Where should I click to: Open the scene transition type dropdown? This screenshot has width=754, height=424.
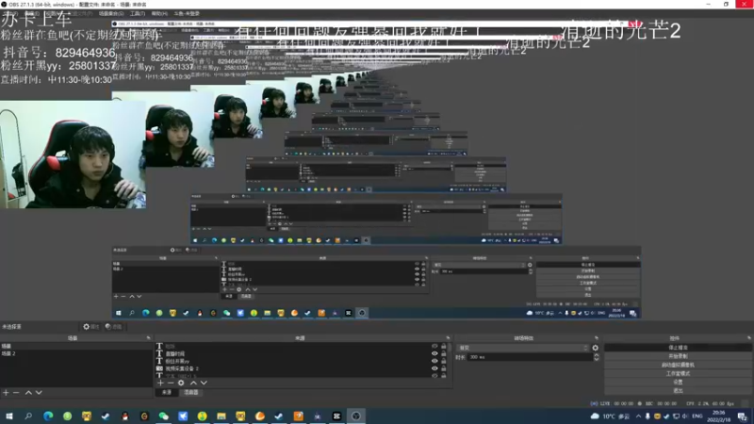pyautogui.click(x=523, y=348)
